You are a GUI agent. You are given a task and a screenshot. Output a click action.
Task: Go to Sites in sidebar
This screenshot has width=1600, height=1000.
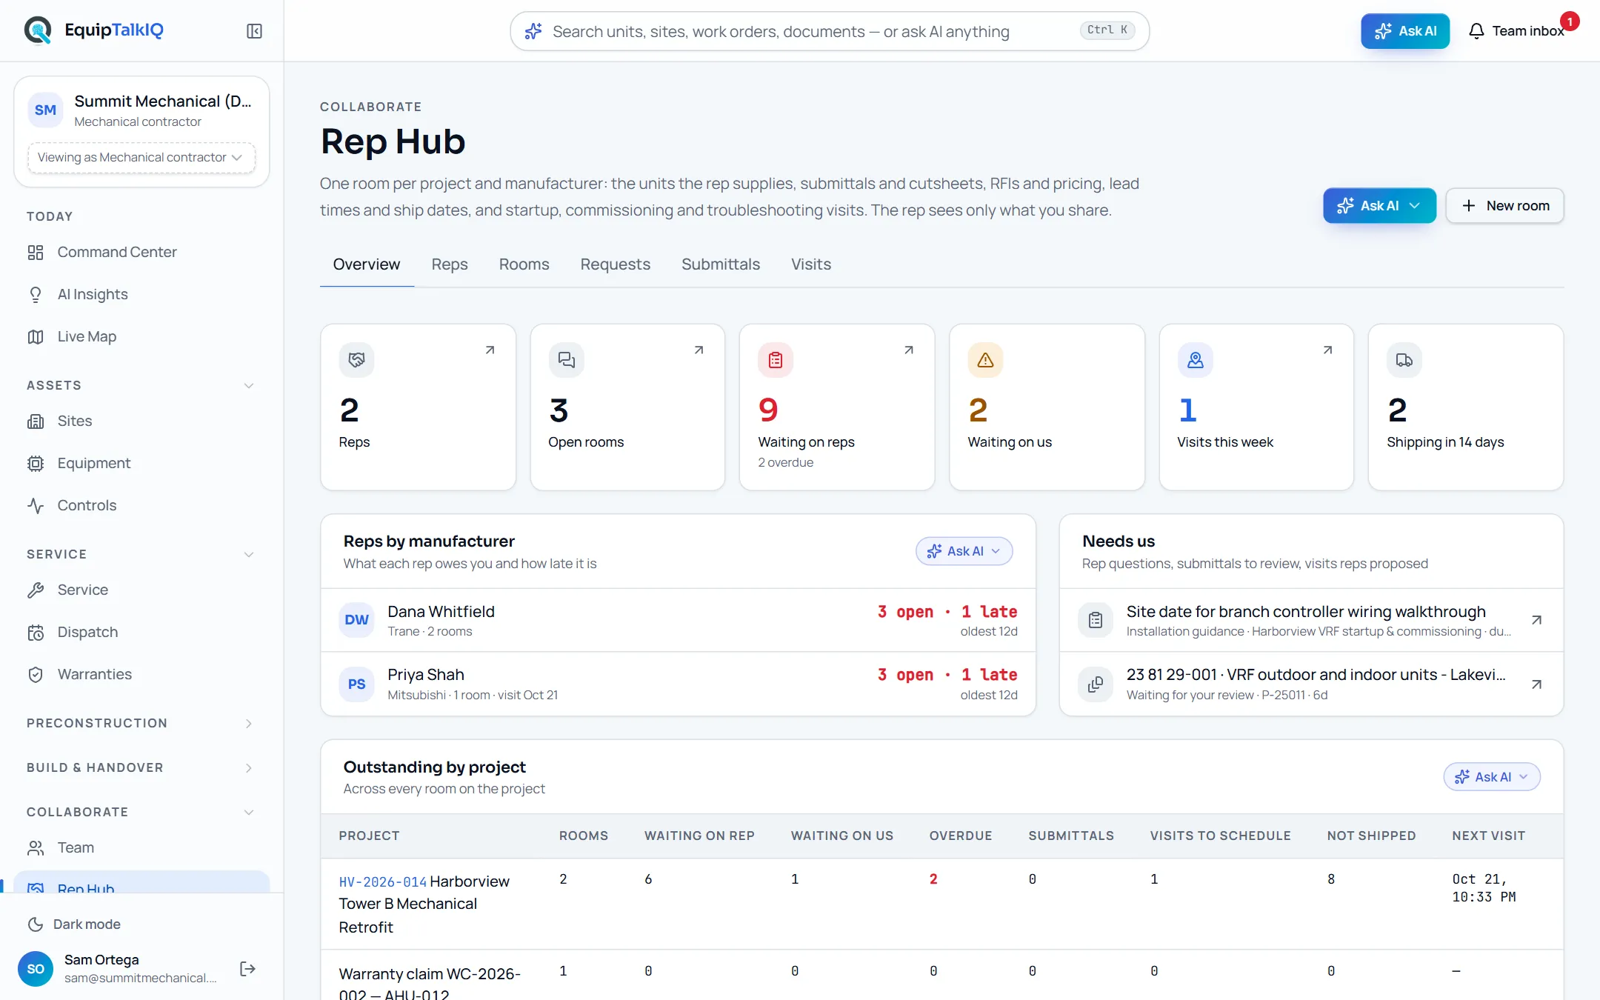point(141,421)
